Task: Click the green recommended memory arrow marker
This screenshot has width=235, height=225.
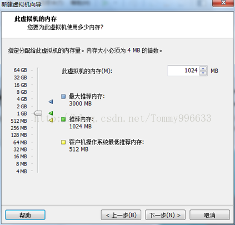Action: click(x=51, y=113)
